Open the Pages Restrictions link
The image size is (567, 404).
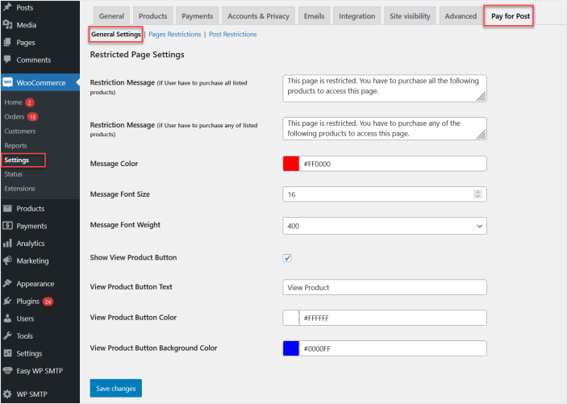[x=175, y=35]
